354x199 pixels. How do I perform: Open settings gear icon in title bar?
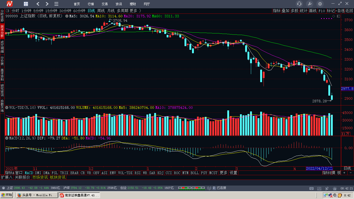320,4
